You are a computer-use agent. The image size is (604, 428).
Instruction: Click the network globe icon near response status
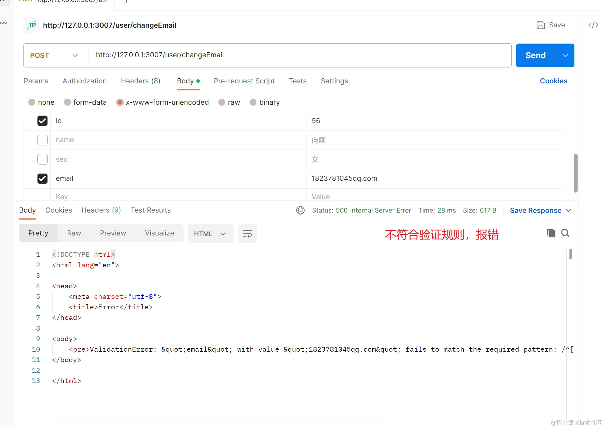point(300,210)
